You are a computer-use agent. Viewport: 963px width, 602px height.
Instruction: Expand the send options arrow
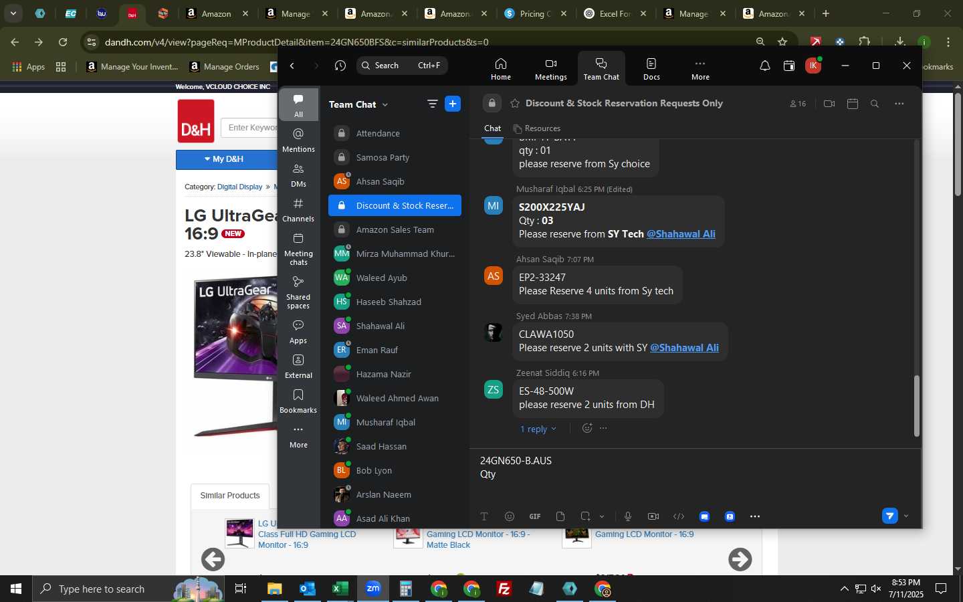[x=906, y=516]
